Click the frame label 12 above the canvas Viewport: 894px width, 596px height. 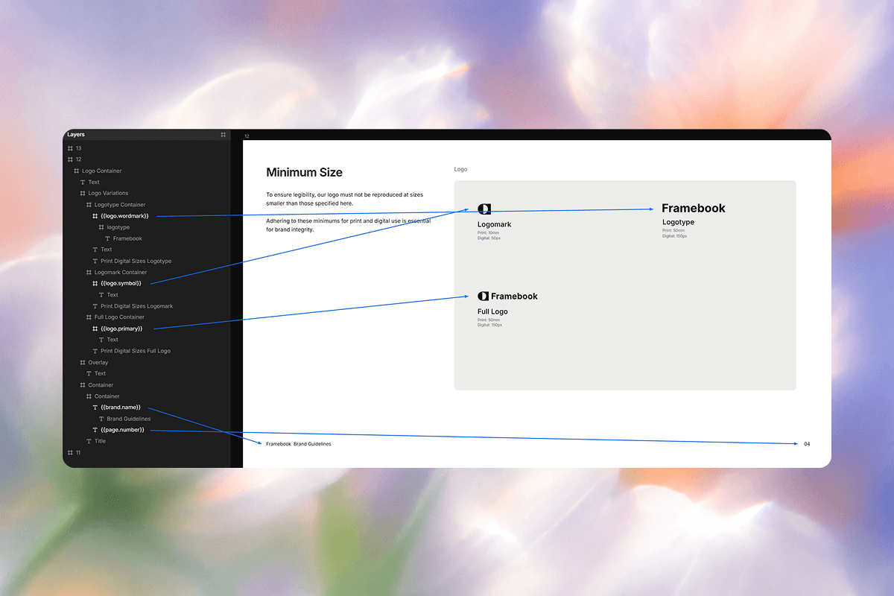coord(247,136)
